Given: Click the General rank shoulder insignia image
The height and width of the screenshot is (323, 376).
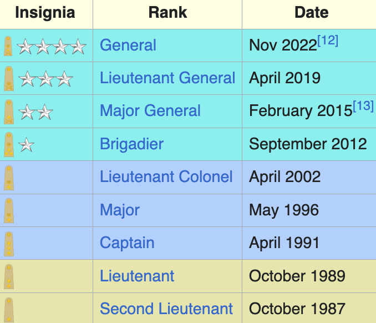Looking at the screenshot, I should point(8,46).
